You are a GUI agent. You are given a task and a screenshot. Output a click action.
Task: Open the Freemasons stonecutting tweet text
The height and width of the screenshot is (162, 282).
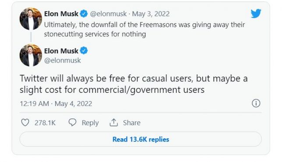[x=145, y=29]
